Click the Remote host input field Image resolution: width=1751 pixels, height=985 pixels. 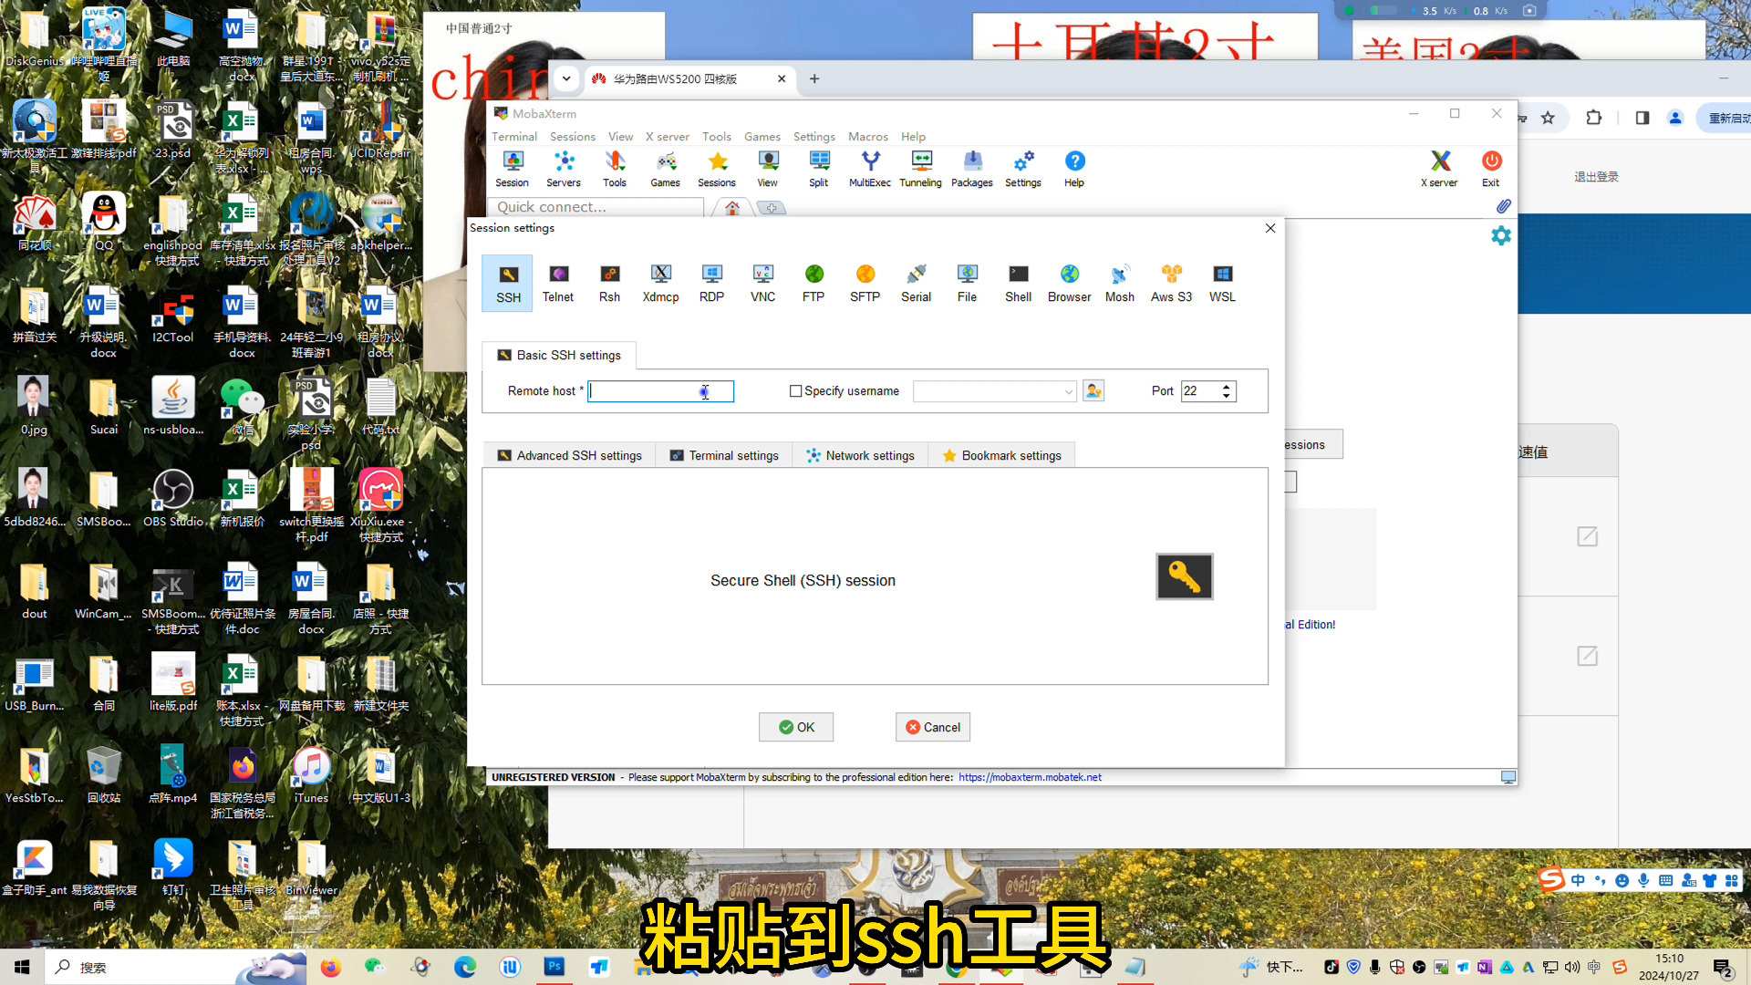(660, 391)
